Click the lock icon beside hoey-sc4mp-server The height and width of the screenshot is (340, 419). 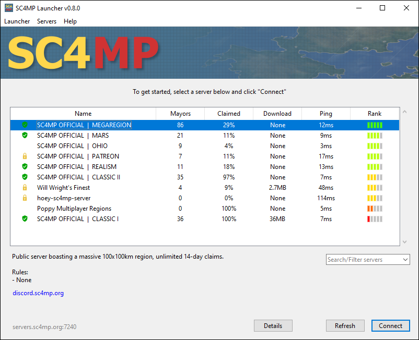click(x=25, y=198)
